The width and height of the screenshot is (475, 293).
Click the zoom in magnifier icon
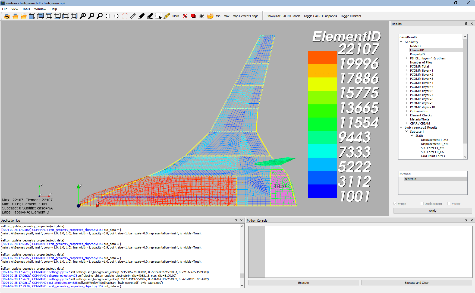(x=83, y=16)
